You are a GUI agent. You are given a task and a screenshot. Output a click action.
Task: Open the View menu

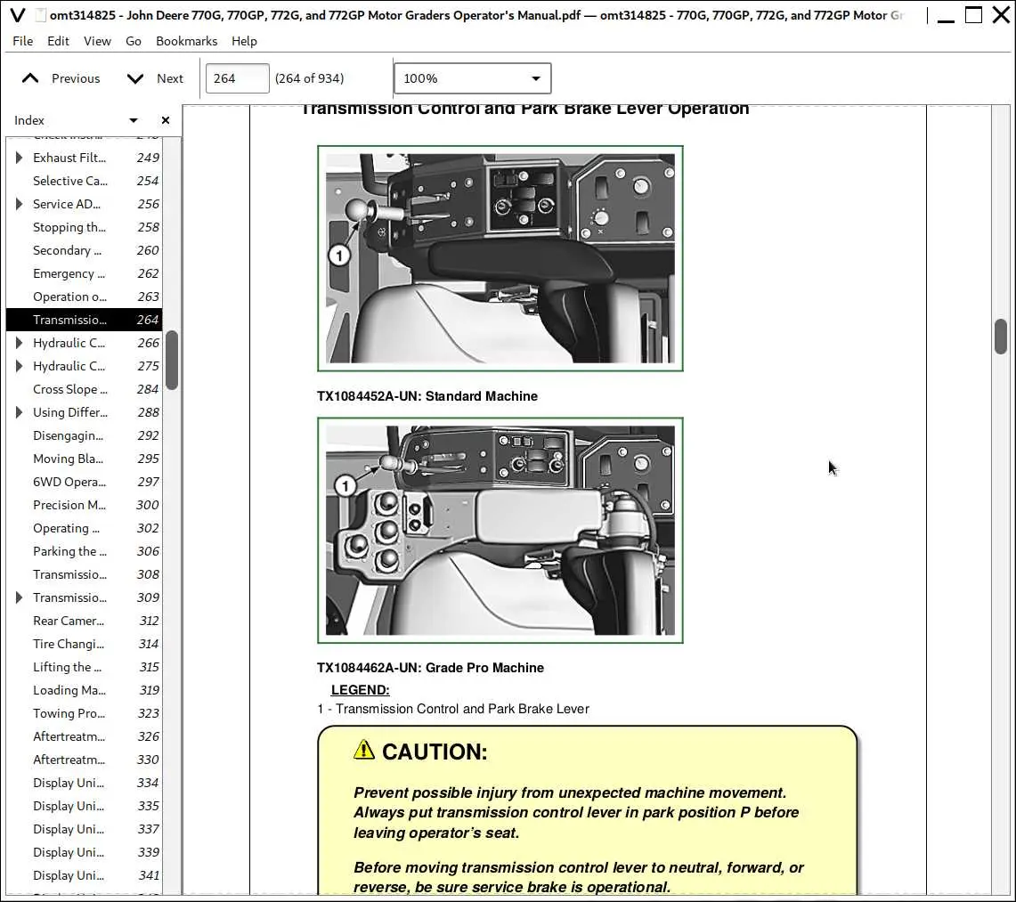pyautogui.click(x=97, y=41)
